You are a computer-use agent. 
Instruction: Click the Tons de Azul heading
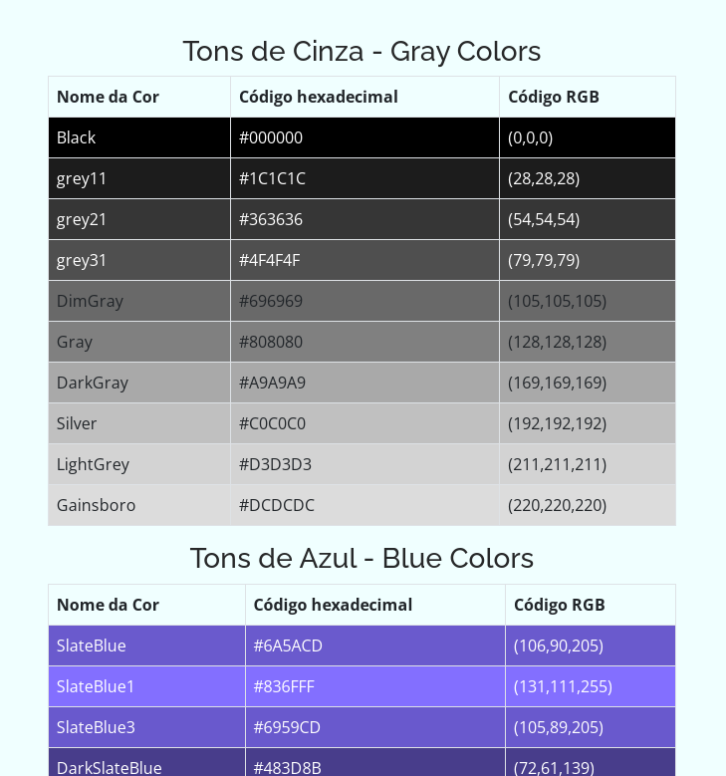tap(362, 558)
